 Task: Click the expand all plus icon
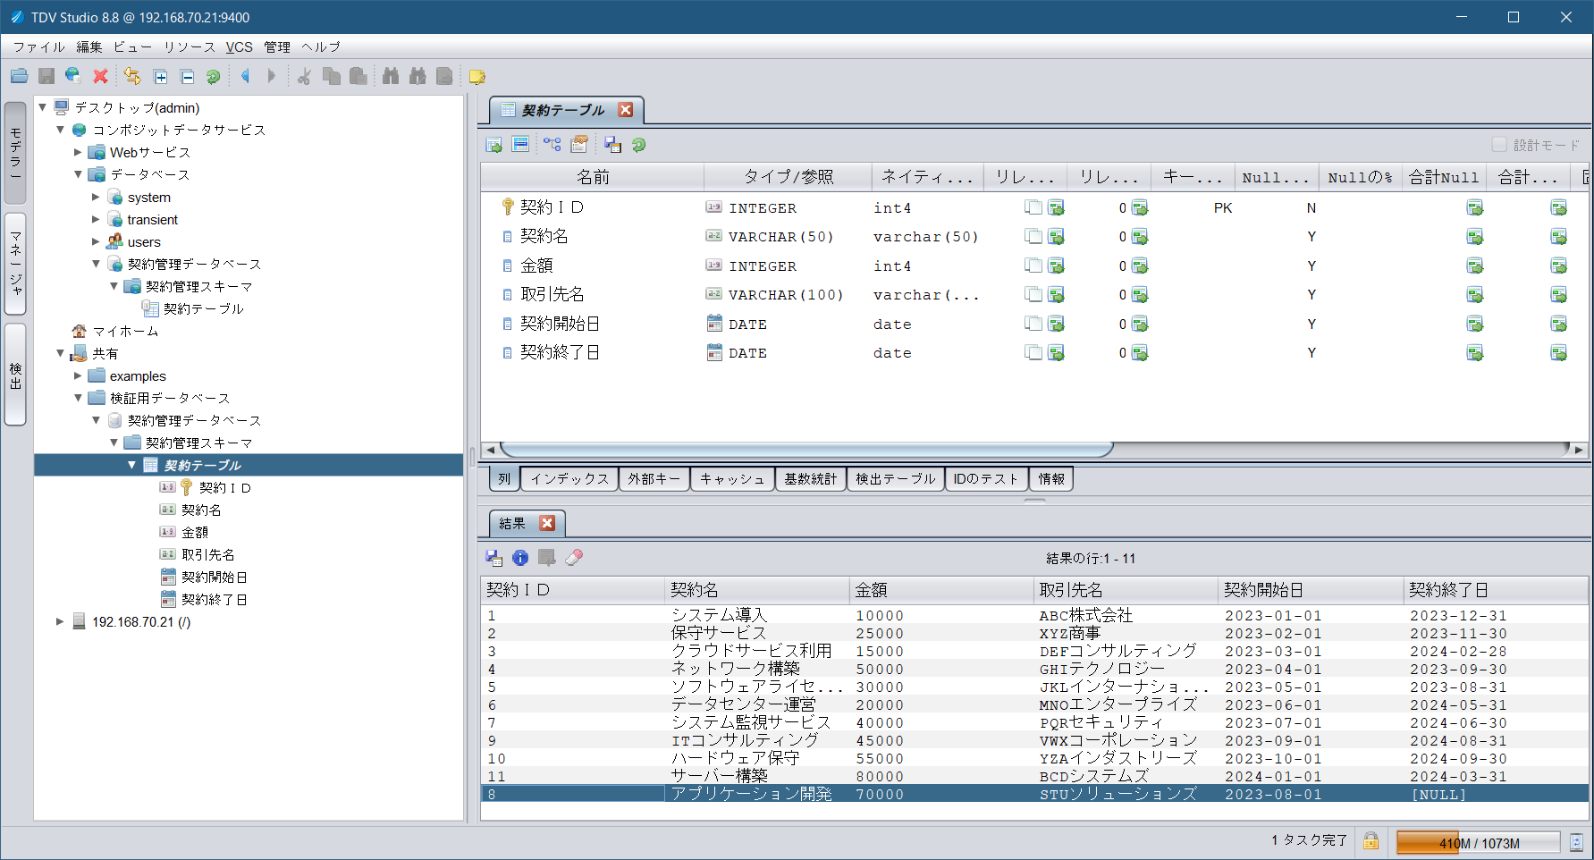point(161,77)
